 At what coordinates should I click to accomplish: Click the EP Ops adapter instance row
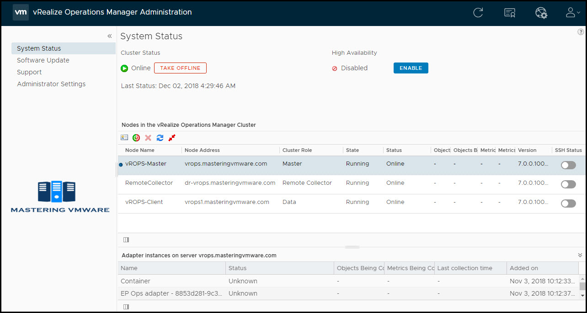click(x=348, y=293)
